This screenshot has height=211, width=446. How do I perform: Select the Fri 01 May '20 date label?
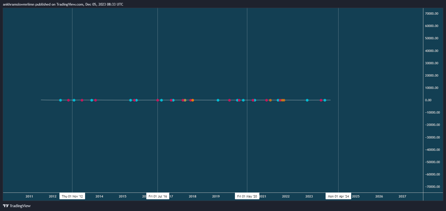[247, 196]
